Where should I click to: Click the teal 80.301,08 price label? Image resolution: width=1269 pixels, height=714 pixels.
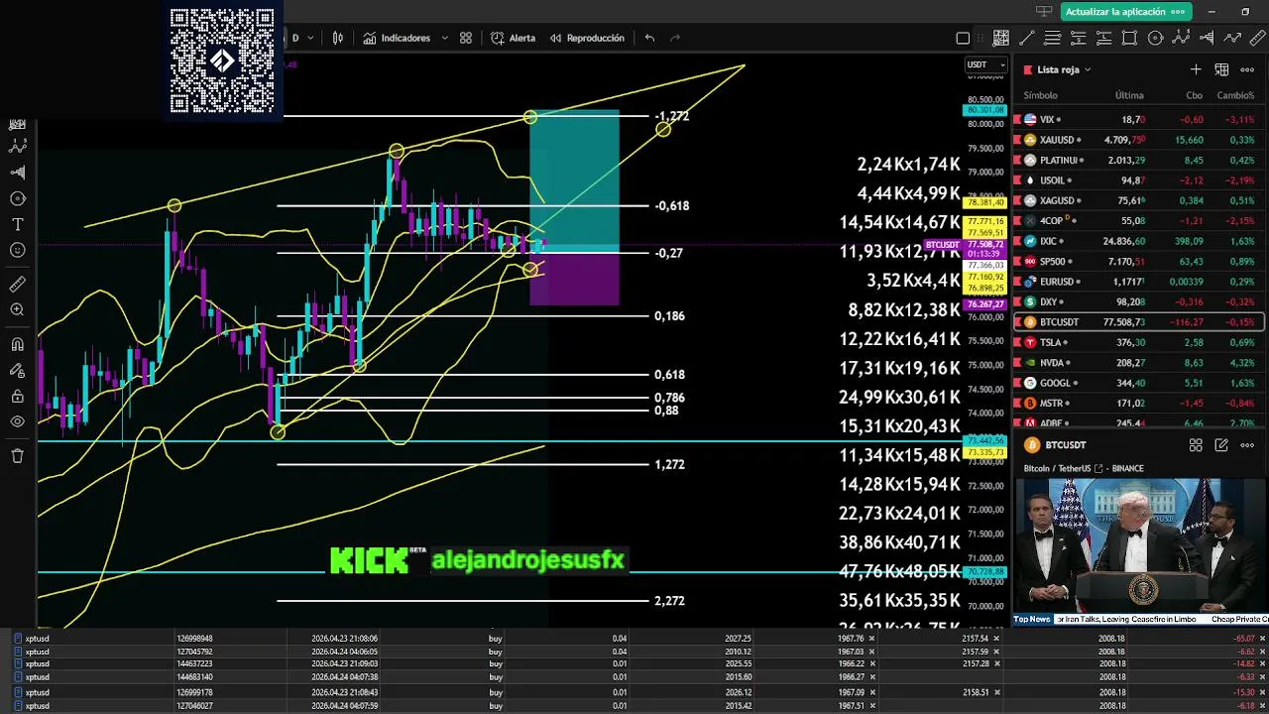[x=984, y=110]
